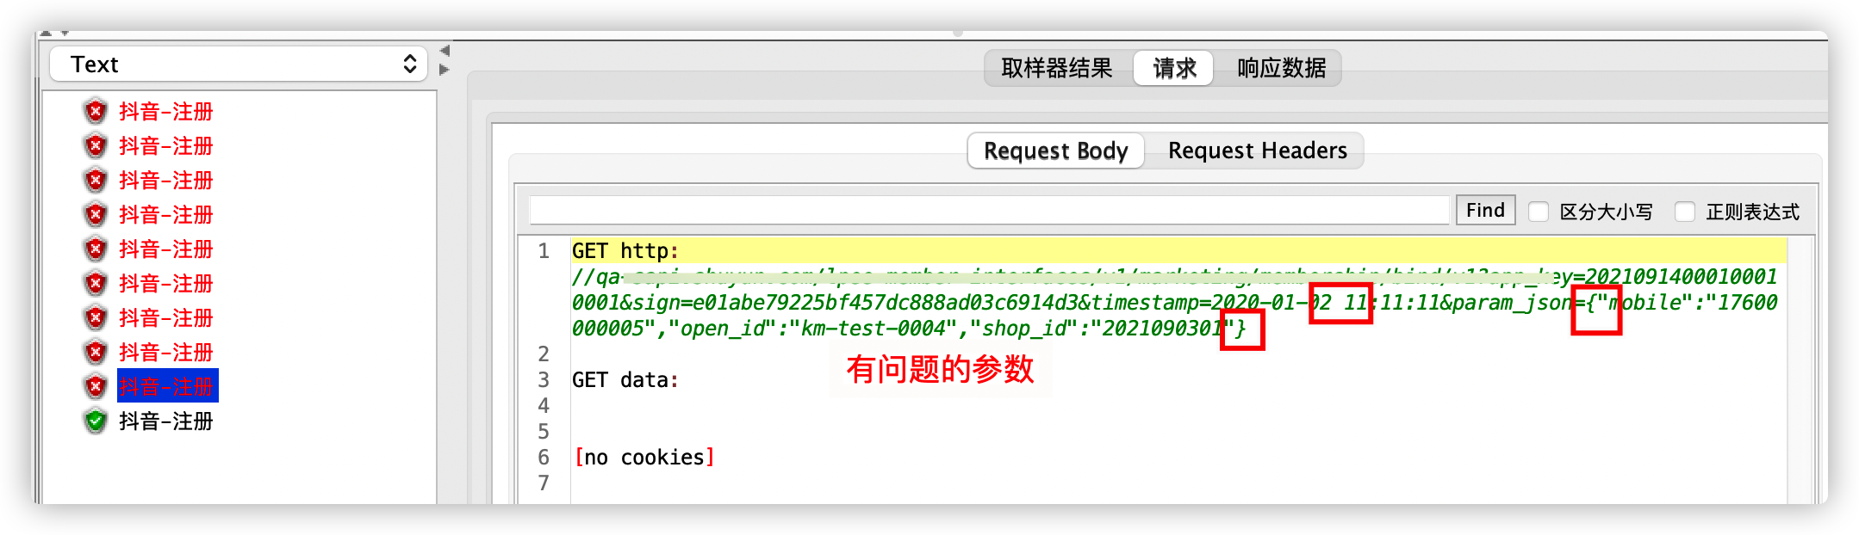Click the error icon beside highlighted 抖音-注册
The image size is (1859, 535).
pos(96,386)
